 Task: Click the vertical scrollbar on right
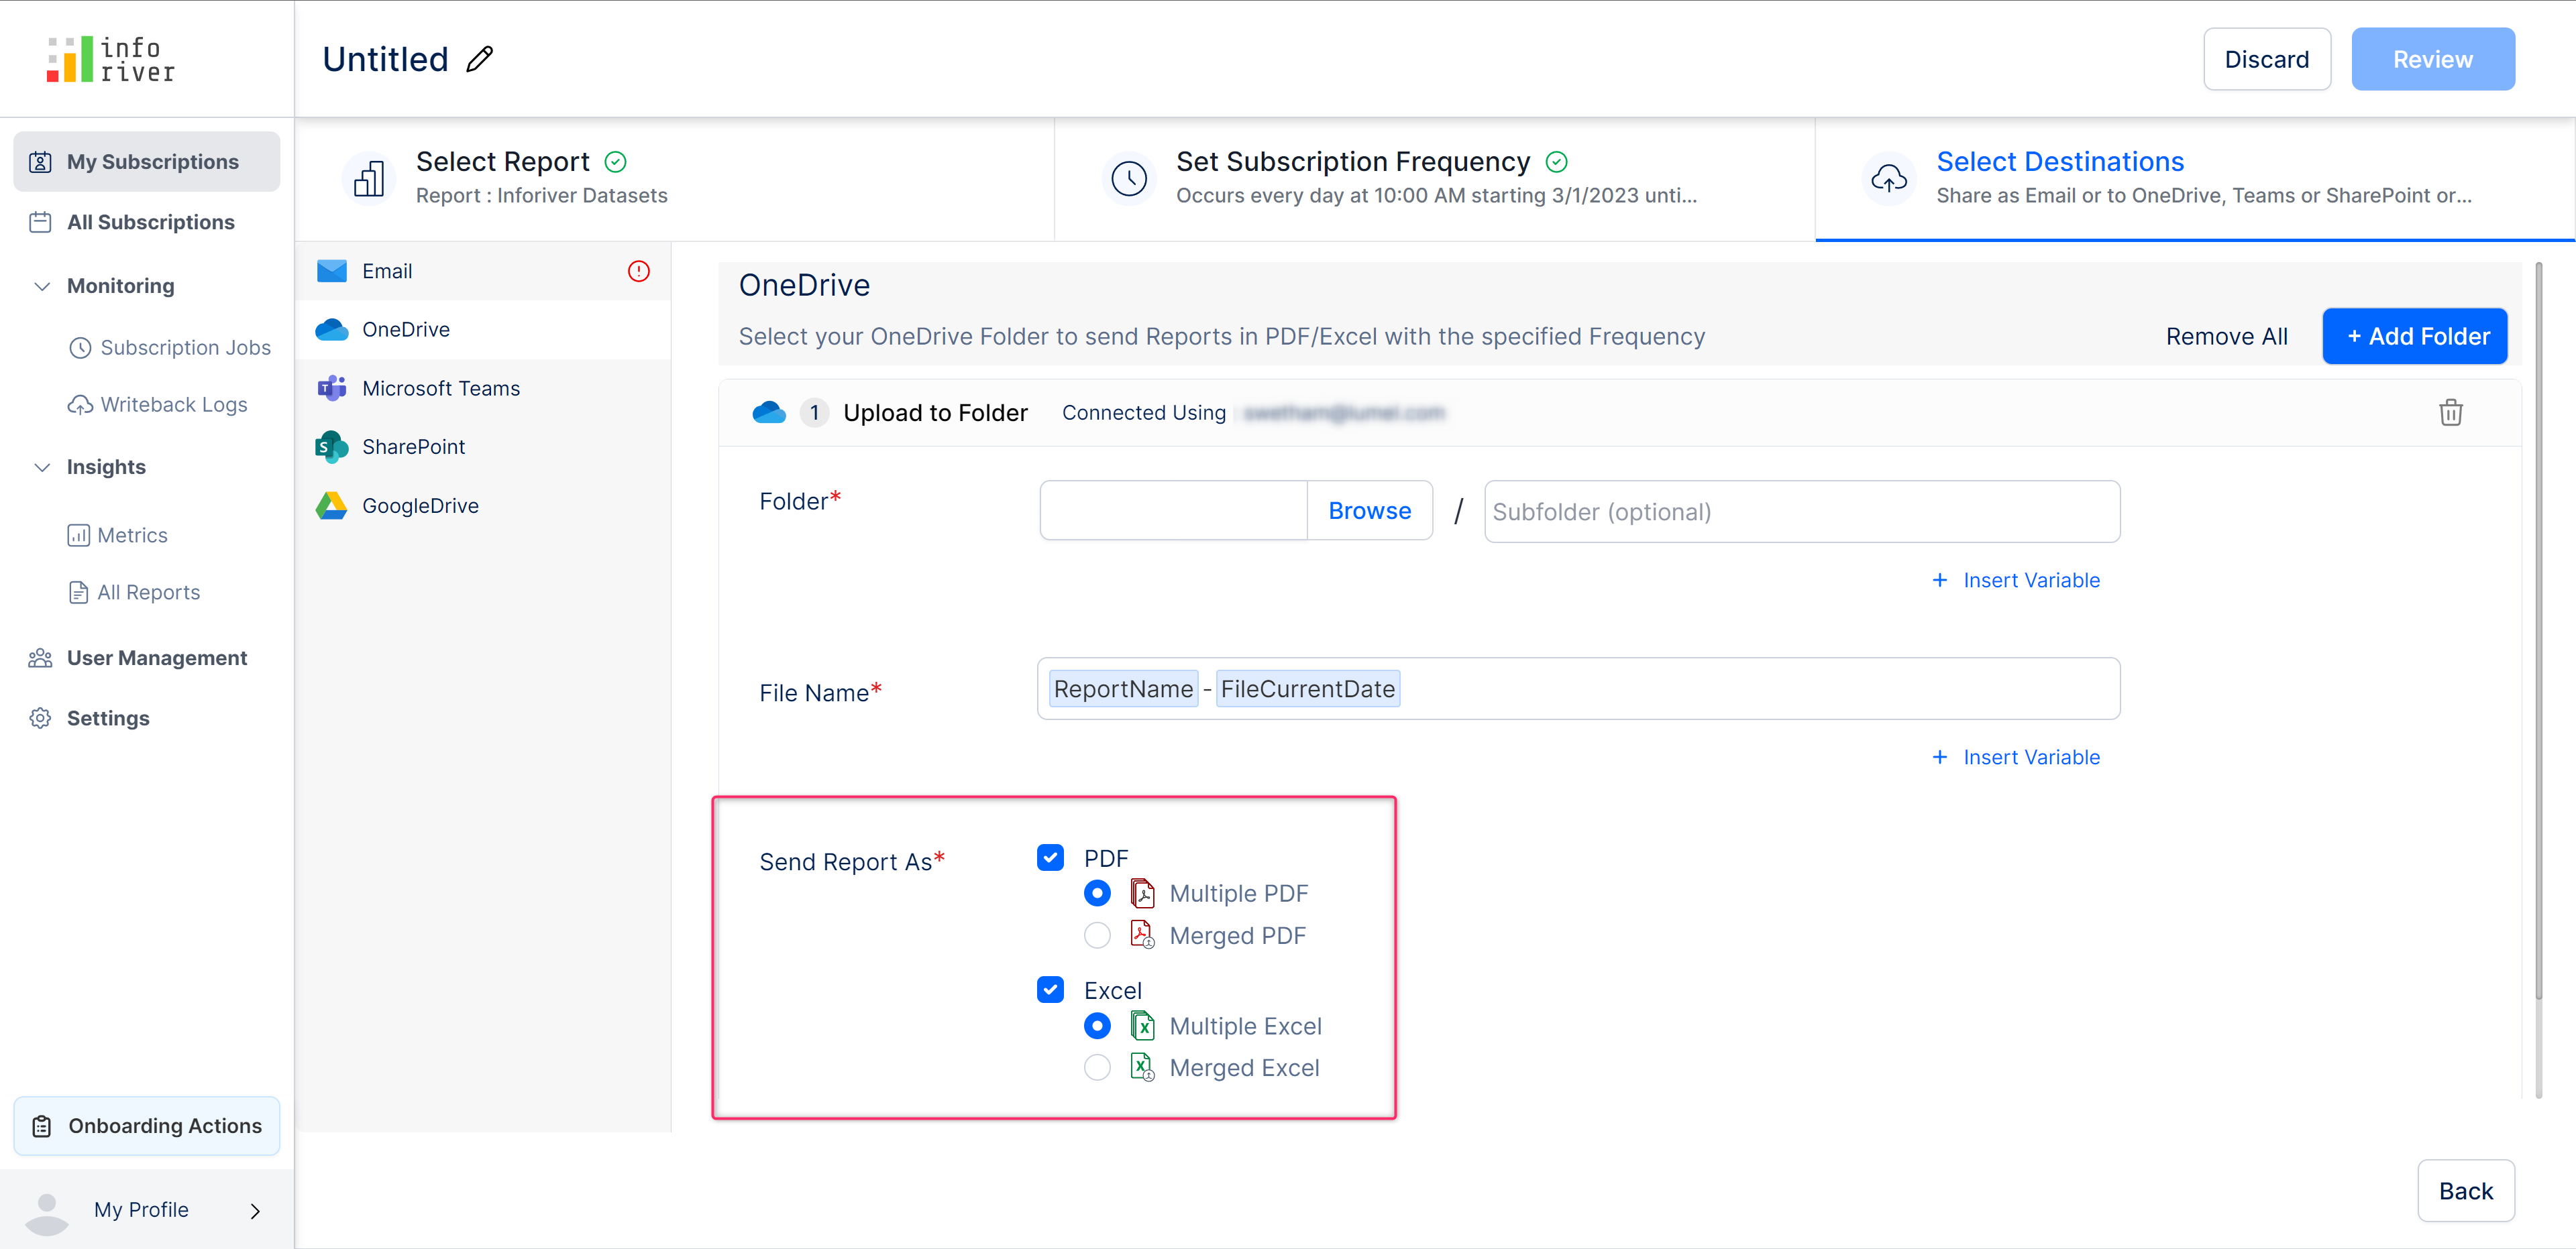2538,630
